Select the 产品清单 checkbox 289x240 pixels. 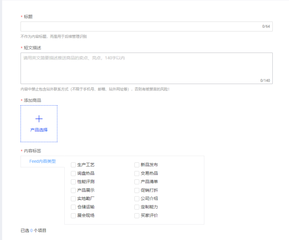coord(137,182)
